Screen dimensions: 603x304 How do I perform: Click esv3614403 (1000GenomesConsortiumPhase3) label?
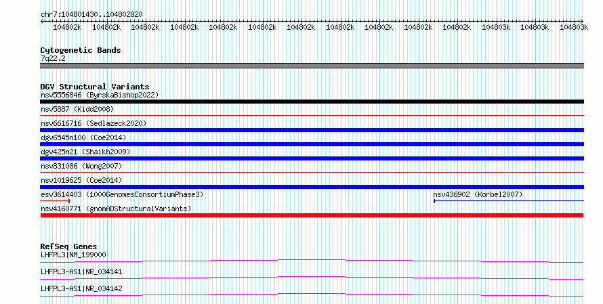pos(122,194)
